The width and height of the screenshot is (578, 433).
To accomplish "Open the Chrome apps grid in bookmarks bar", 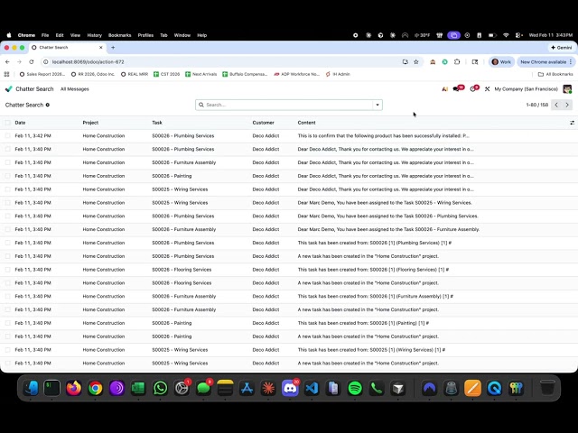I will point(6,74).
